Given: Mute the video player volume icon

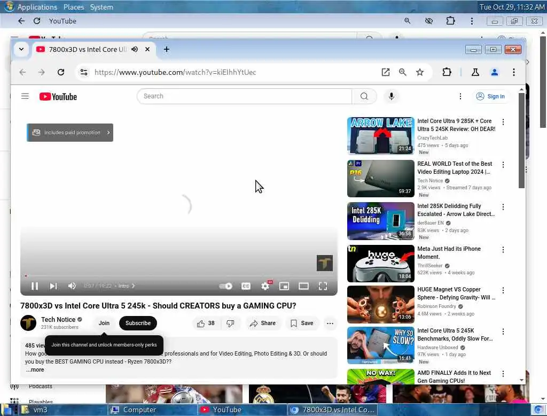Looking at the screenshot, I should pos(72,286).
